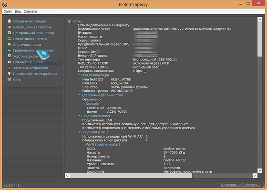This screenshot has height=190, width=267.
Task: Click the mouse icon beside Периферийные устройства
Action: tap(10, 73)
